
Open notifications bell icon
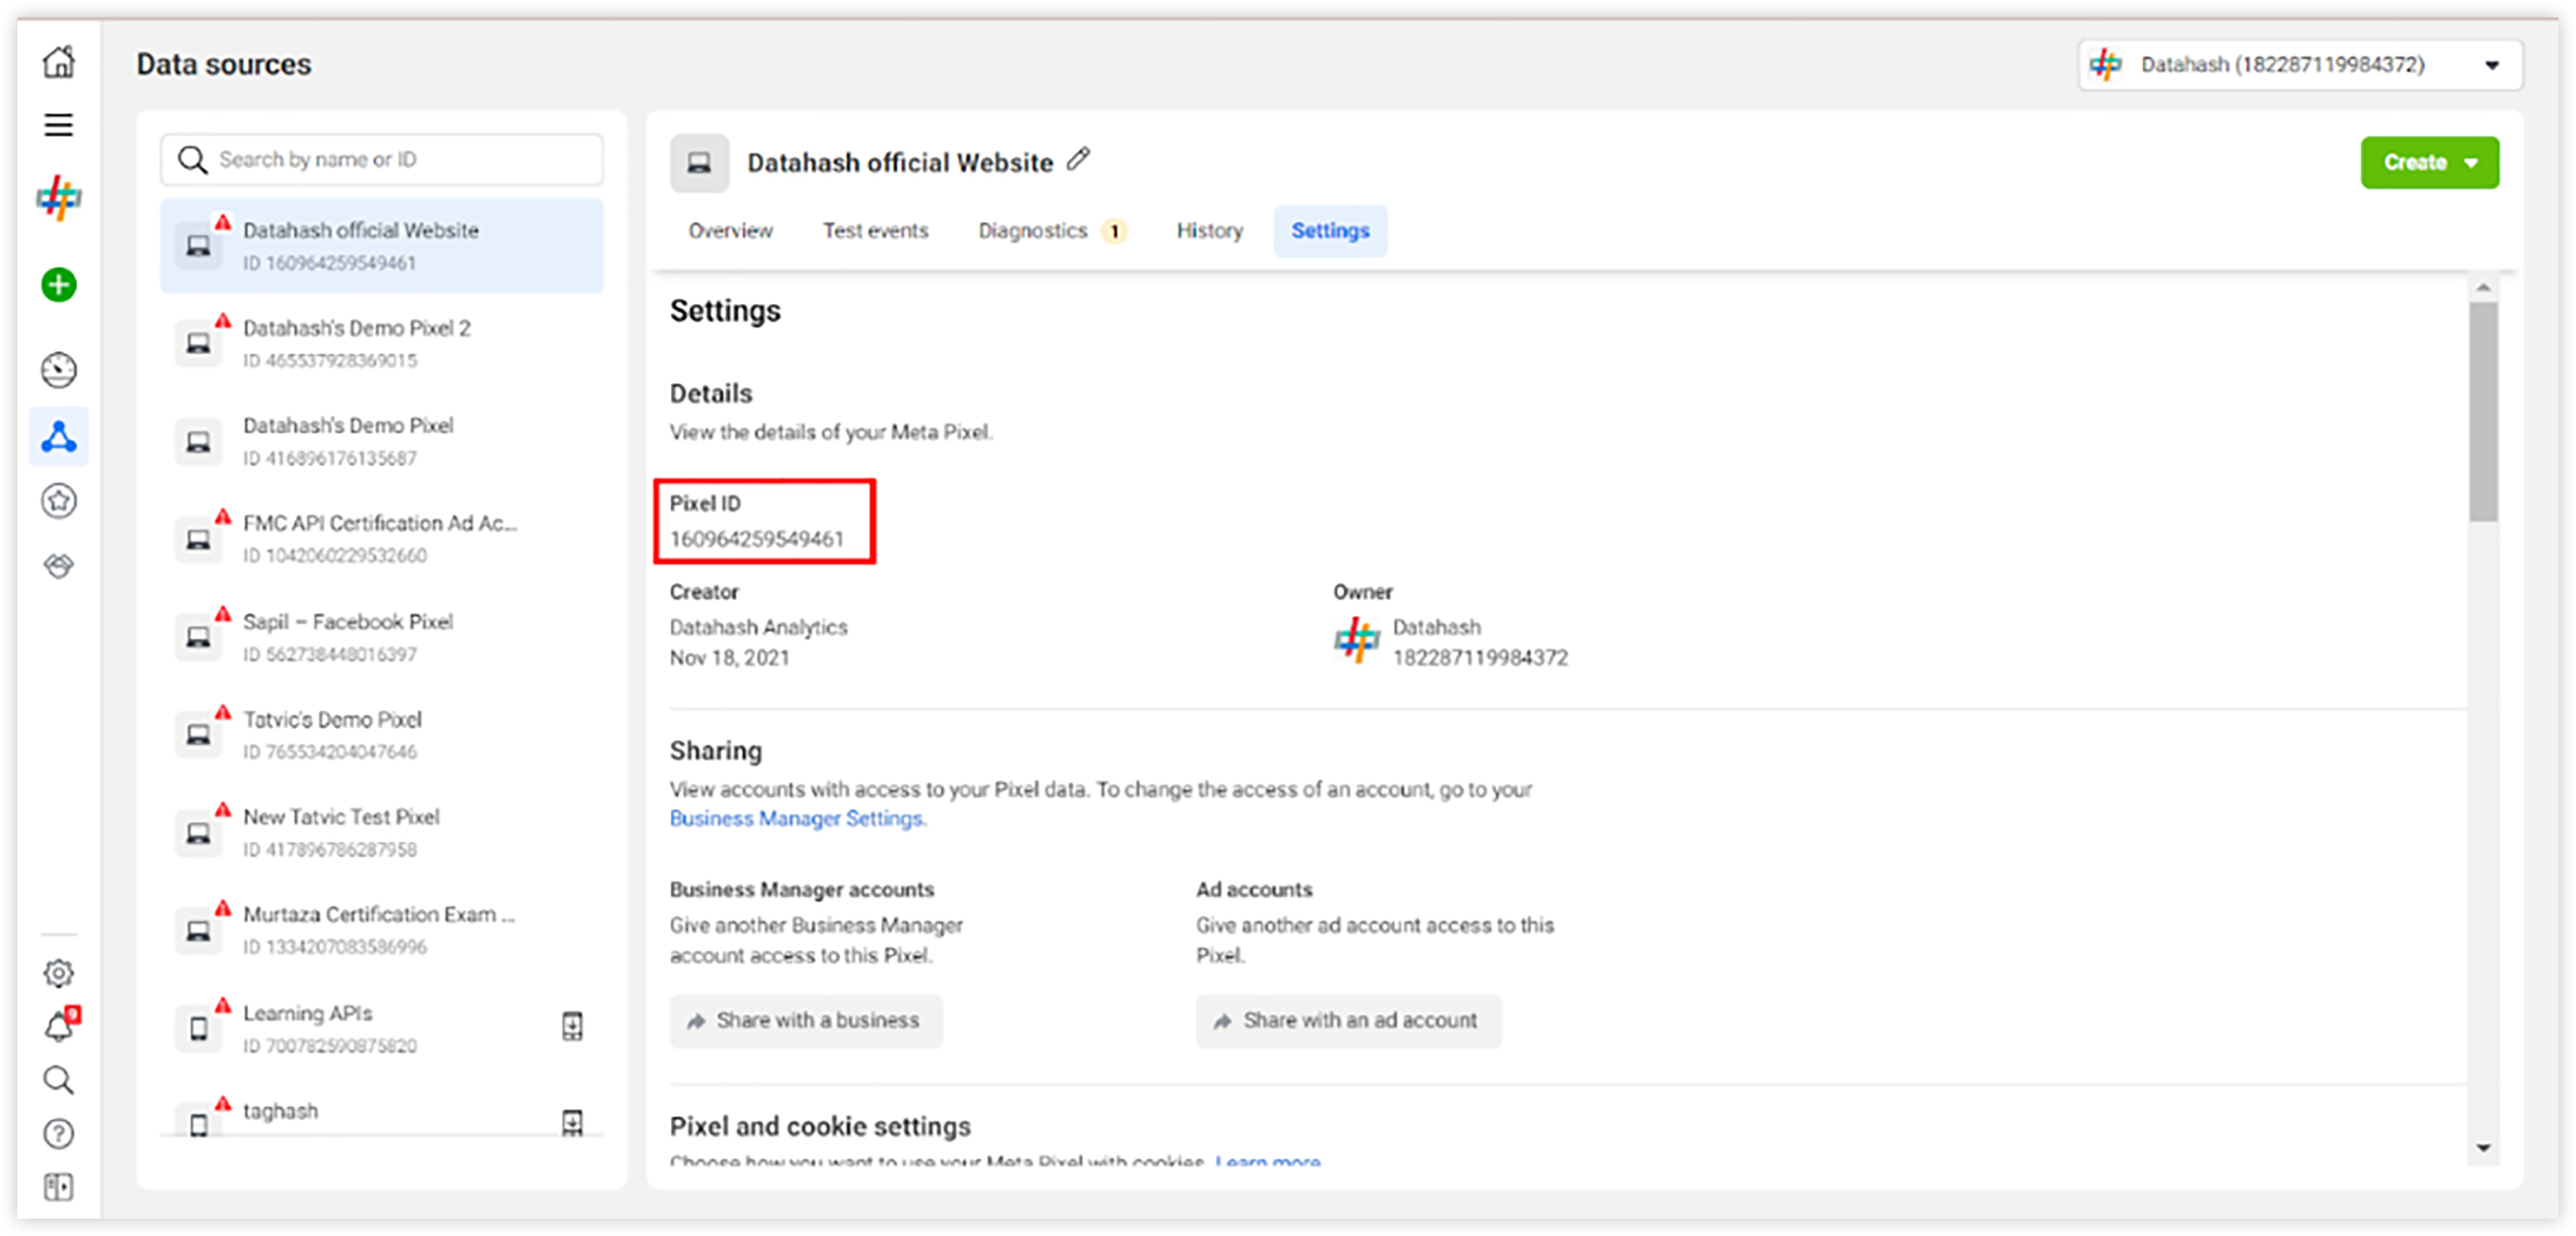click(x=59, y=1026)
